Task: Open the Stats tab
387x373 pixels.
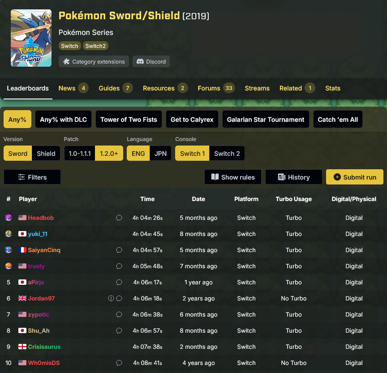Action: click(333, 88)
